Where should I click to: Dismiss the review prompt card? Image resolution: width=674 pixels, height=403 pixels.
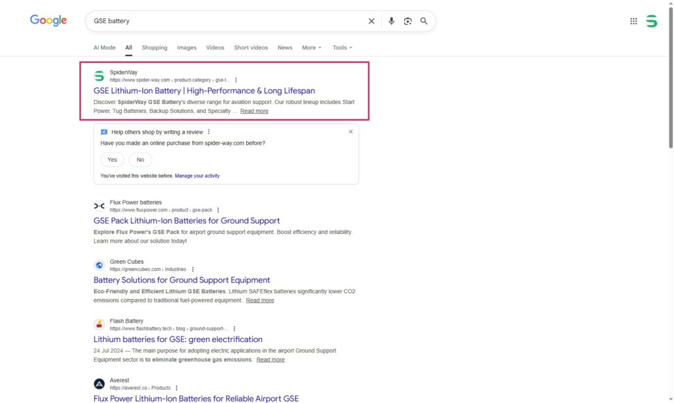pyautogui.click(x=351, y=131)
